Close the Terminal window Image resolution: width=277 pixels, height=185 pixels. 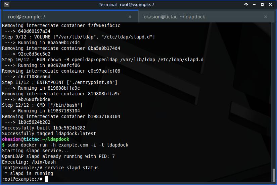(270, 4)
